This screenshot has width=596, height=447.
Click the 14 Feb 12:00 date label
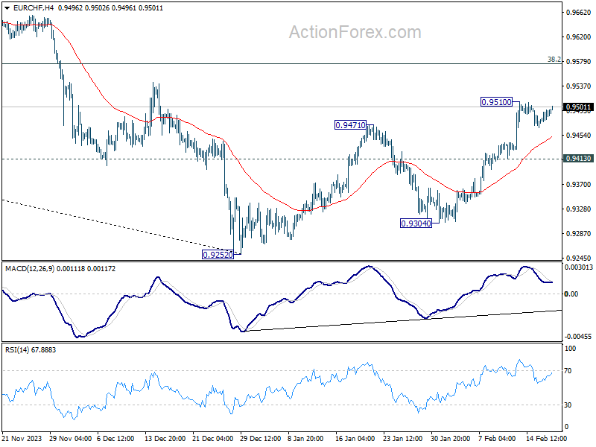coord(546,438)
